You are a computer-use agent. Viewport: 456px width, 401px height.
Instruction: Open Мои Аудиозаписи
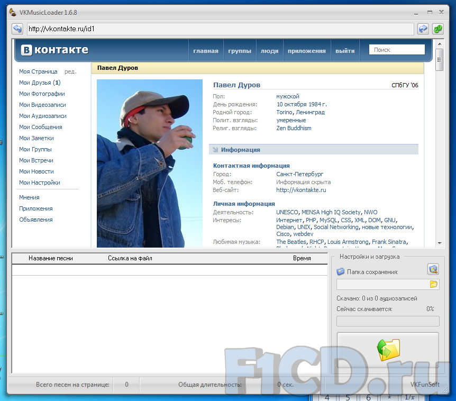point(43,116)
